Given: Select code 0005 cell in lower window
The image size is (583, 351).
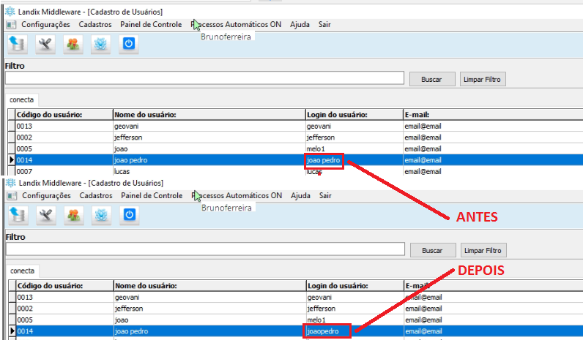Looking at the screenshot, I should pos(64,320).
